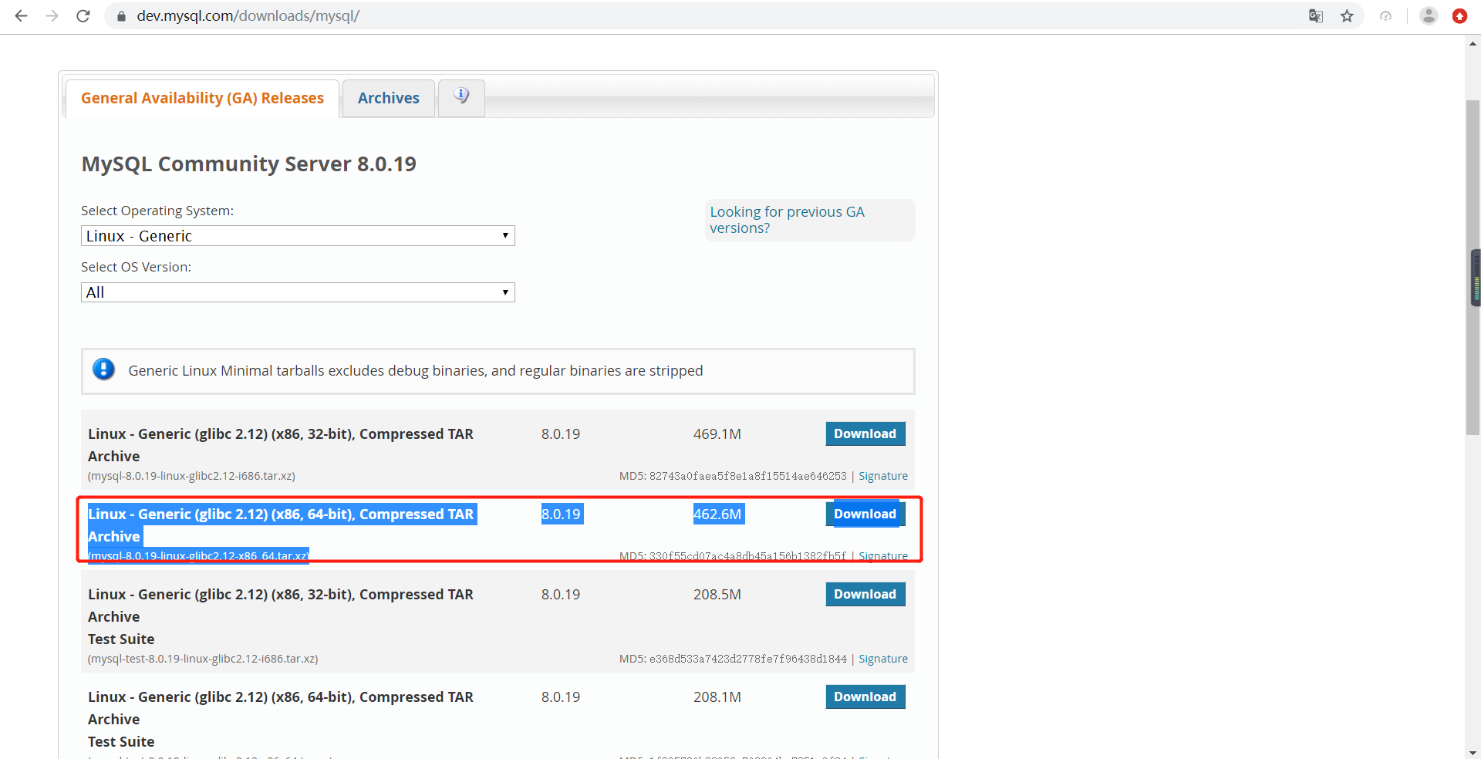Click the gray extension icon in toolbar
This screenshot has width=1481, height=759.
pos(1385,16)
